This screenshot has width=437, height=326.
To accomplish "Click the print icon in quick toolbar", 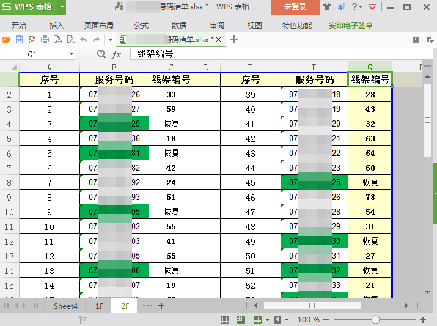I will [x=45, y=40].
